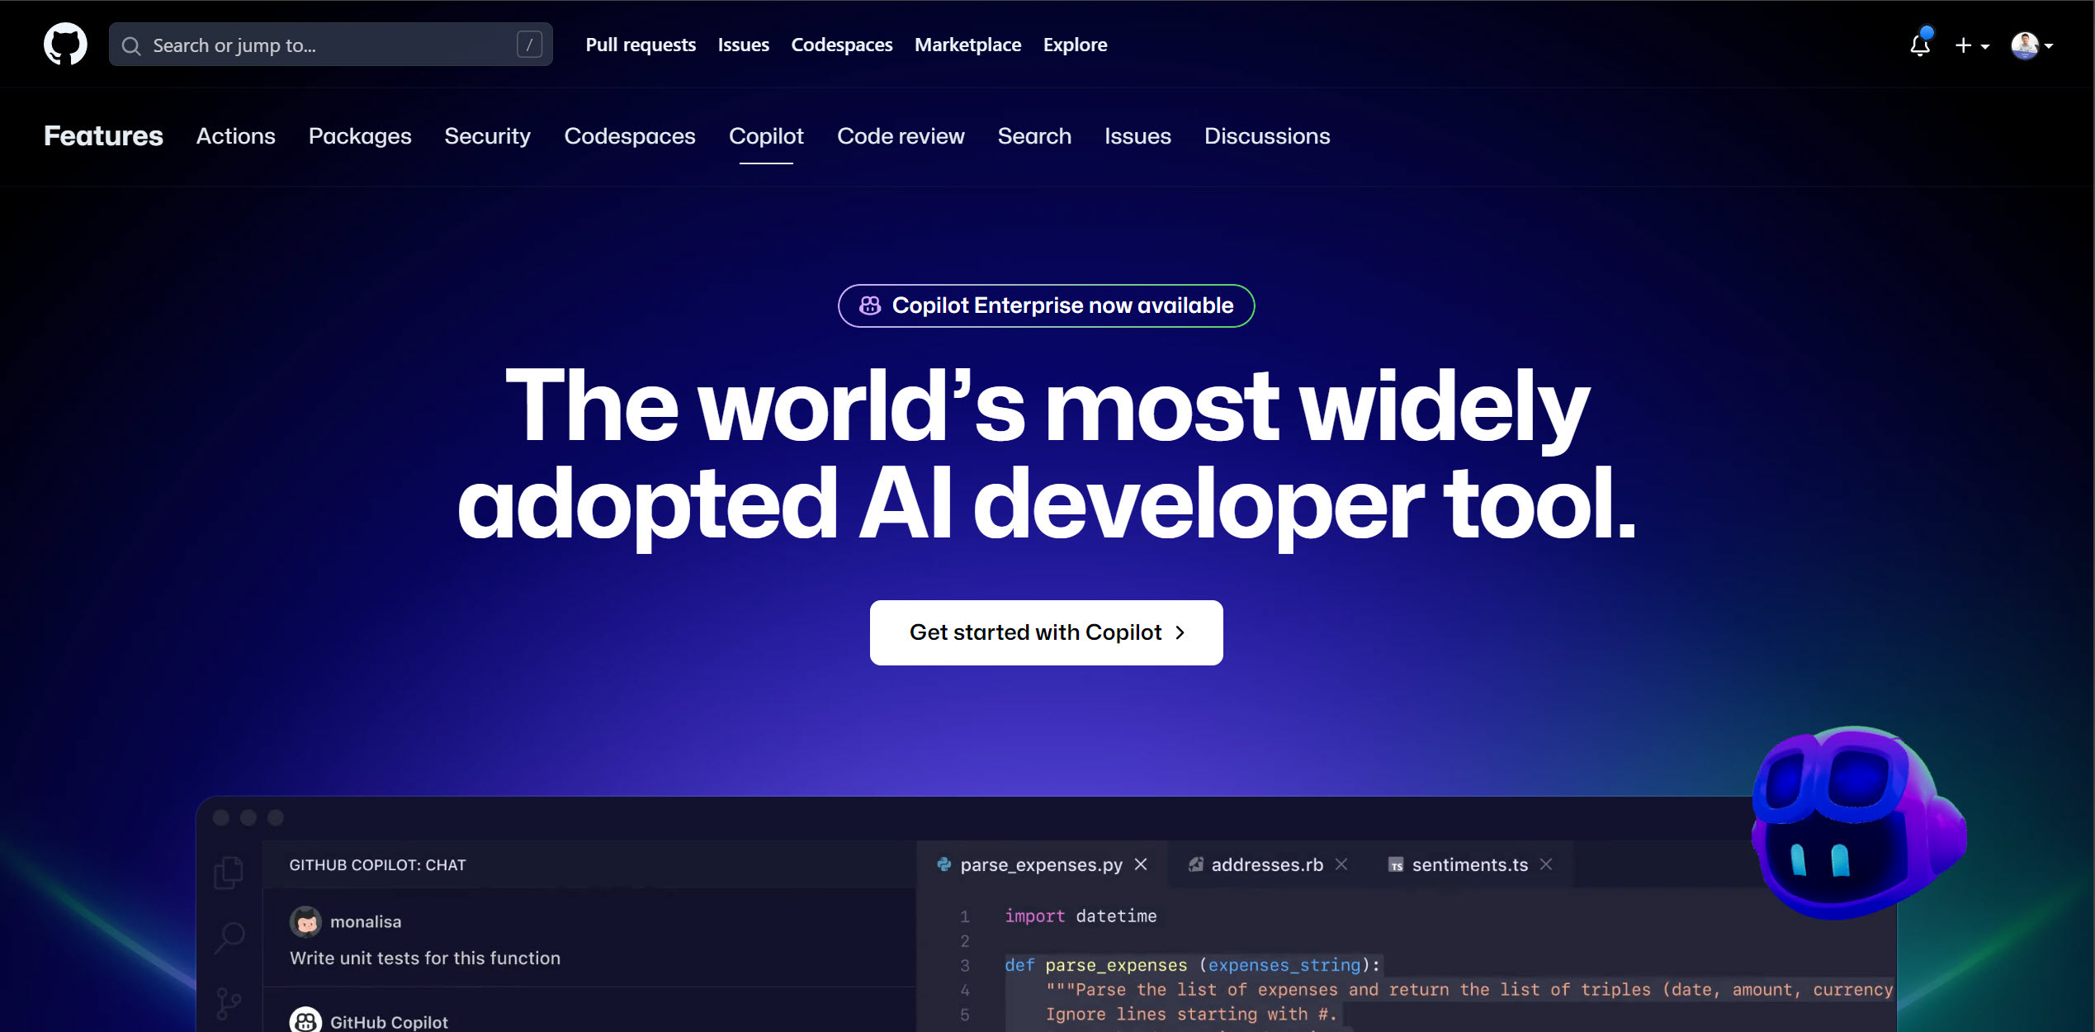Screen dimensions: 2095x1032
Task: Click the source control branch icon
Action: (229, 1003)
